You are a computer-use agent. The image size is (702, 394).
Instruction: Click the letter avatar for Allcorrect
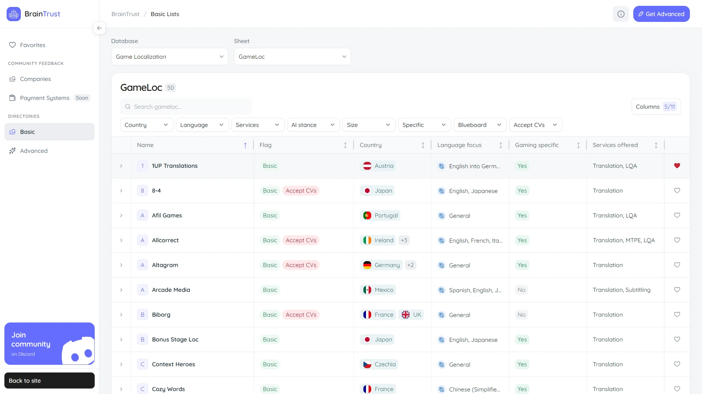pyautogui.click(x=143, y=240)
